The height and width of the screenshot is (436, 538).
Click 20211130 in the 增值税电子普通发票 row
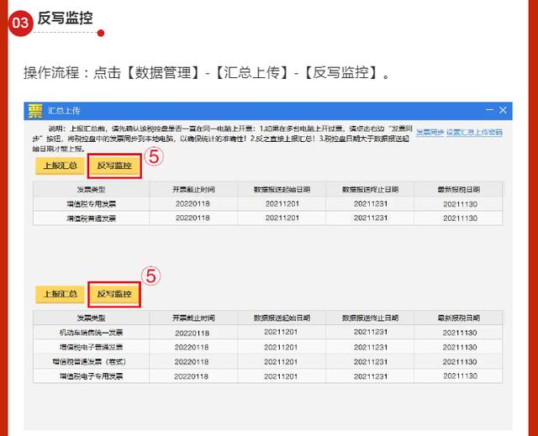tap(460, 348)
